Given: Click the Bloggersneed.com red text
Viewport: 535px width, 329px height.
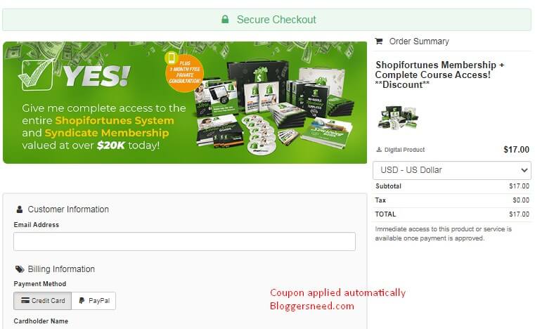Looking at the screenshot, I should [312, 306].
